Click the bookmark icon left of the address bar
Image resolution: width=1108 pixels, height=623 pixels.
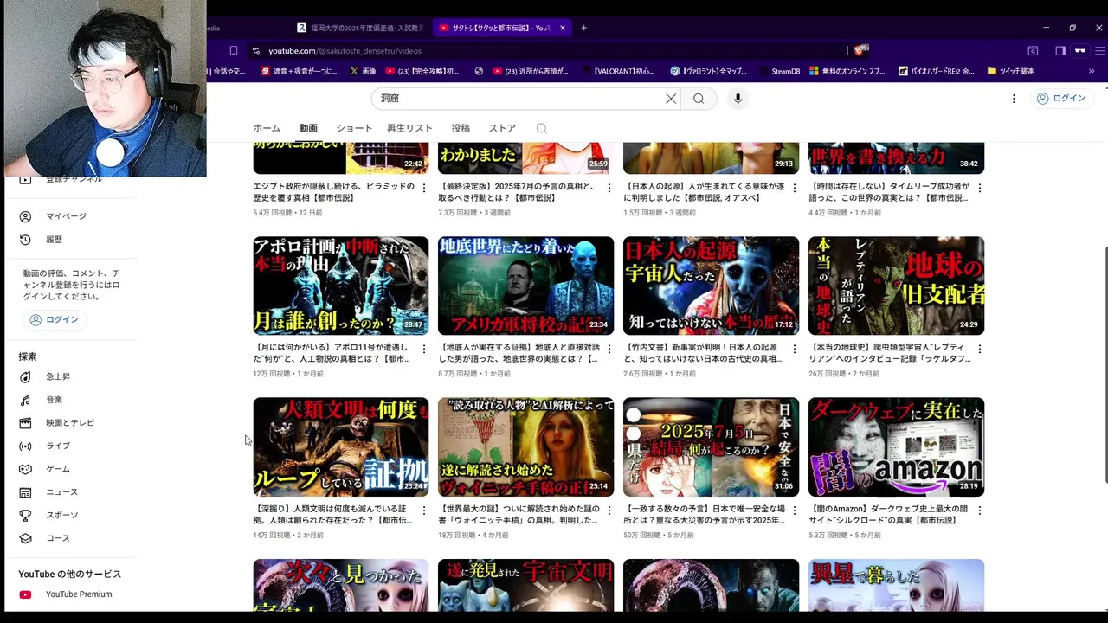point(233,51)
